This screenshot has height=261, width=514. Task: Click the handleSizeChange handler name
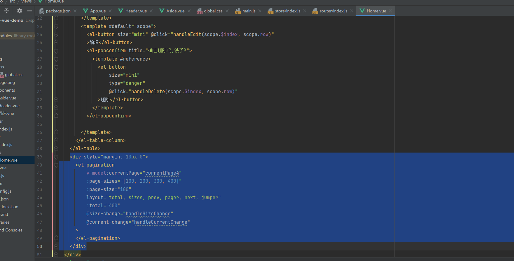148,214
